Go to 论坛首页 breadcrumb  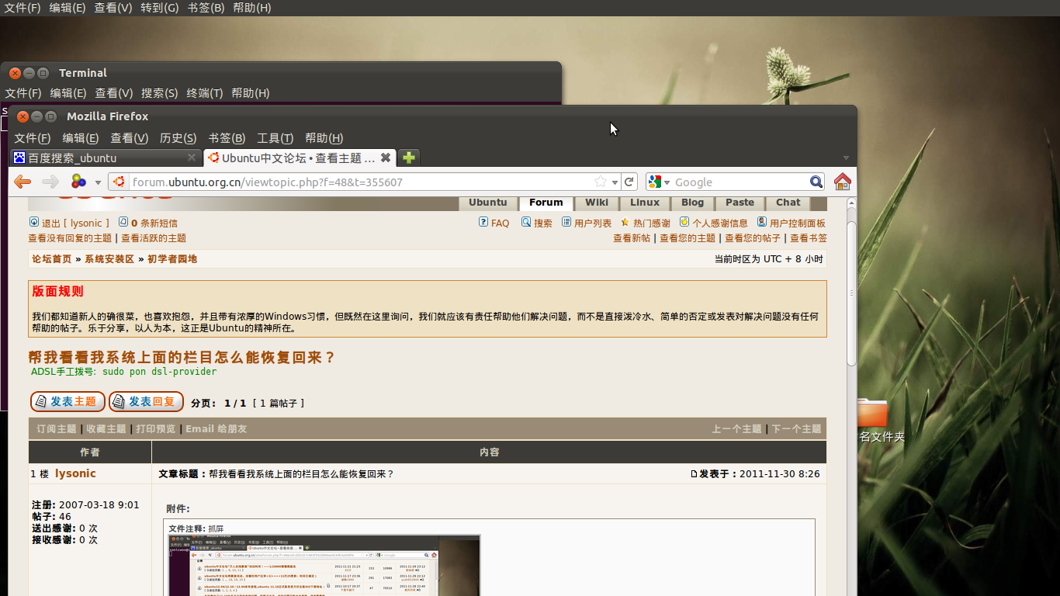click(x=52, y=259)
